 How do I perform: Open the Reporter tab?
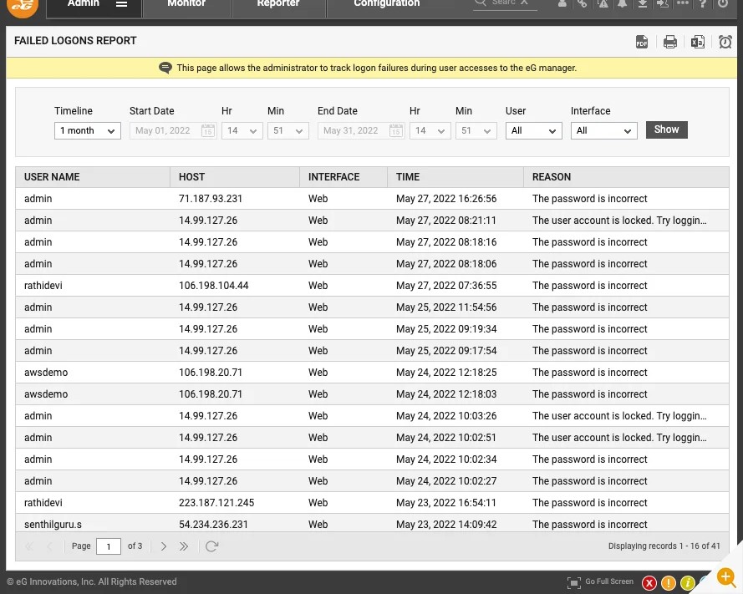point(278,5)
